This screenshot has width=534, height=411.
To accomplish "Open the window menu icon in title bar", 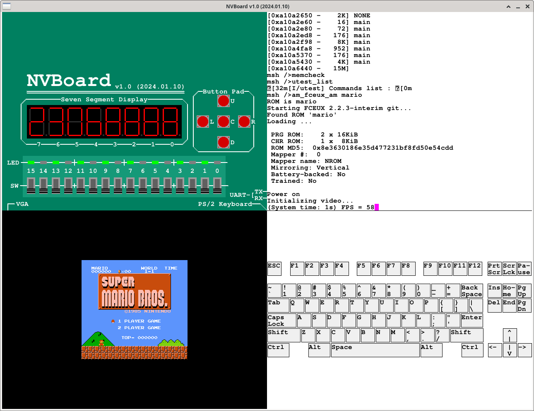I will [7, 6].
